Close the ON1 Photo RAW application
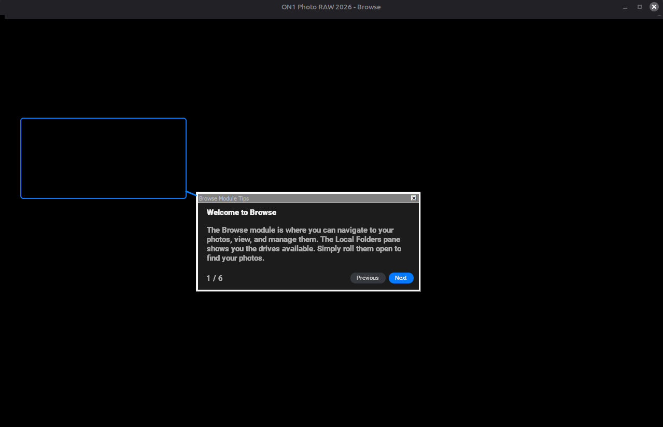The image size is (663, 427). pyautogui.click(x=654, y=7)
